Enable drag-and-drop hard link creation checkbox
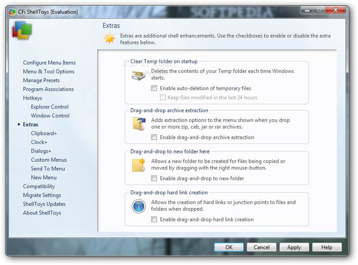The image size is (358, 265). click(x=154, y=220)
